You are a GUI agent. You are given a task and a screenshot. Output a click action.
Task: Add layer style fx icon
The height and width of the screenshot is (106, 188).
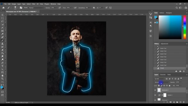click(167, 102)
